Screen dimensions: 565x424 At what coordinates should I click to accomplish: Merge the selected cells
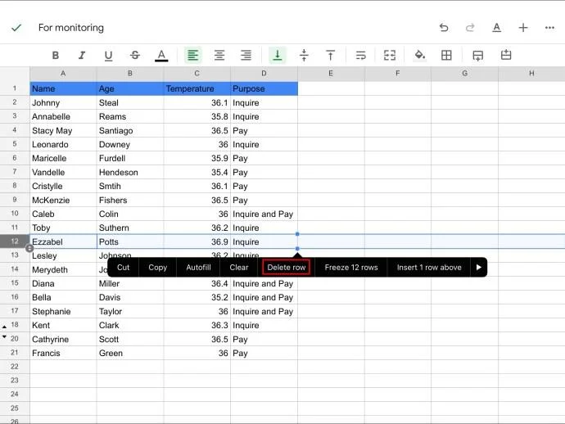(x=390, y=55)
